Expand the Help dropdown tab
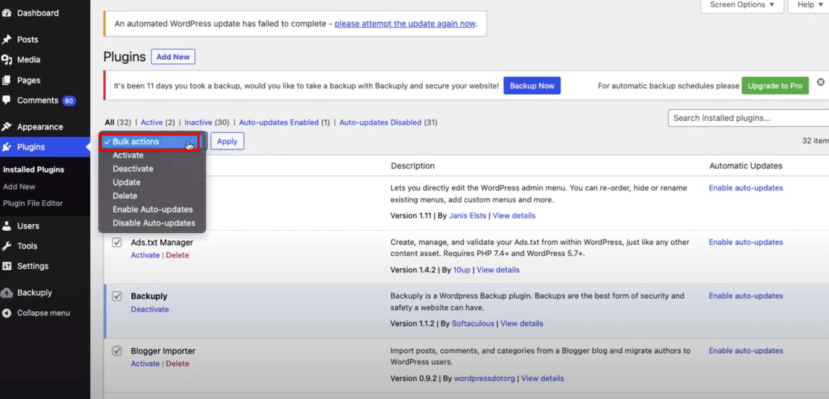This screenshot has width=829, height=399. pyautogui.click(x=810, y=5)
